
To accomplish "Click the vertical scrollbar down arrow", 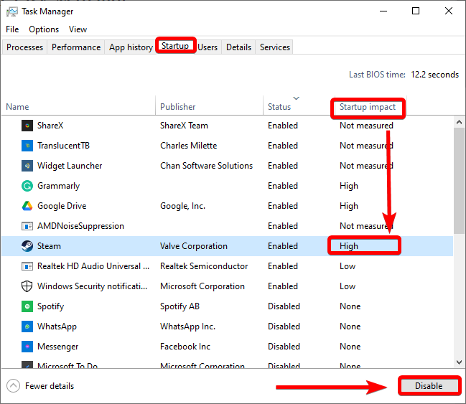I will (x=459, y=362).
